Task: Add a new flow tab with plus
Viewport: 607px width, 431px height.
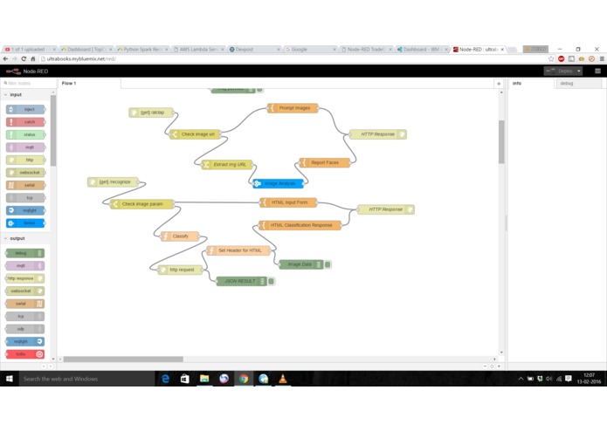Action: pos(499,84)
